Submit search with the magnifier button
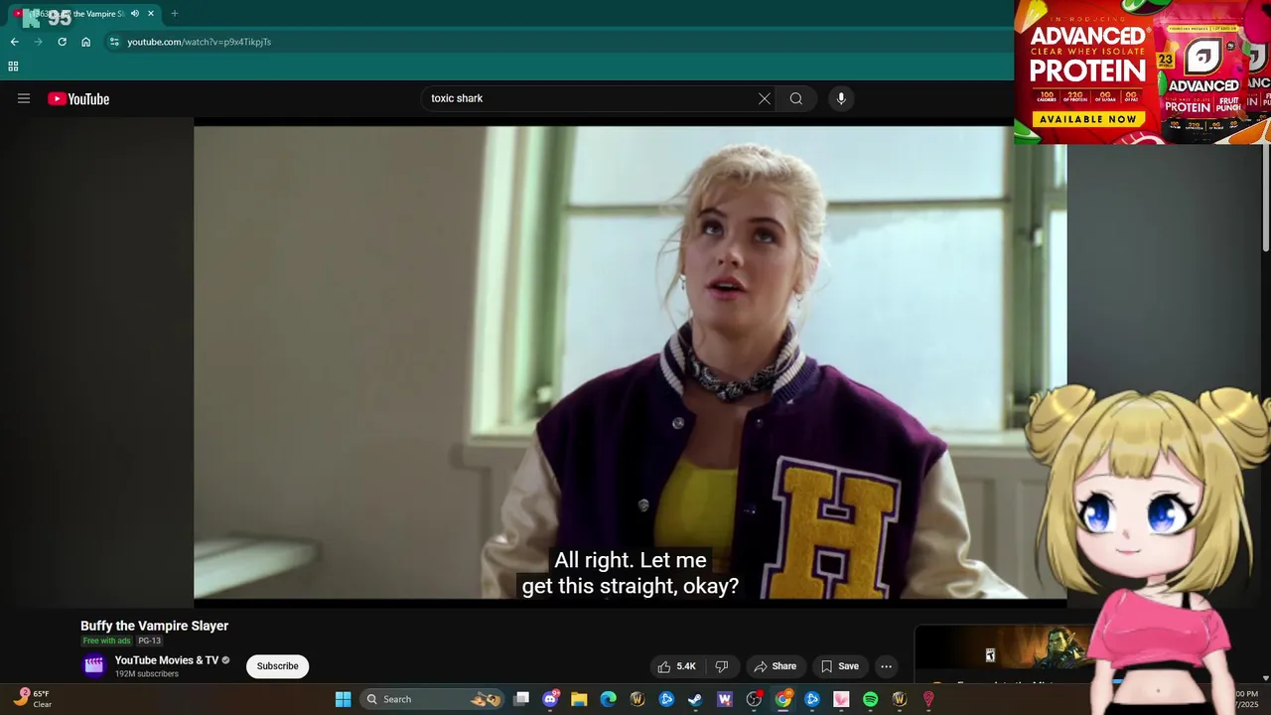Image resolution: width=1271 pixels, height=715 pixels. pyautogui.click(x=795, y=98)
